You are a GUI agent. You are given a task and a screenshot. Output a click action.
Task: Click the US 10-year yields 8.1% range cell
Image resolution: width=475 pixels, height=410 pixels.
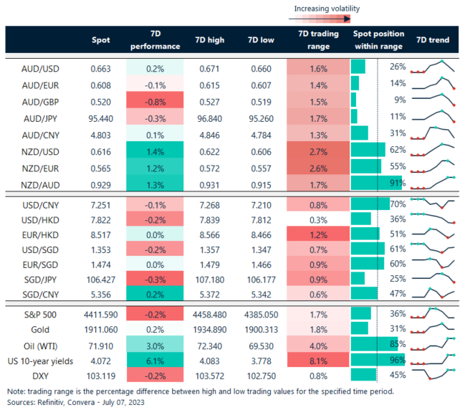(317, 359)
